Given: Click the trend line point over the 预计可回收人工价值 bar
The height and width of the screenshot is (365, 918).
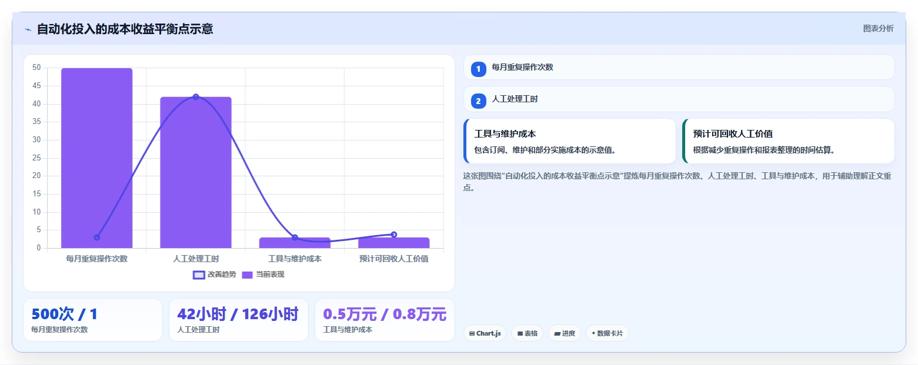Looking at the screenshot, I should tap(394, 235).
